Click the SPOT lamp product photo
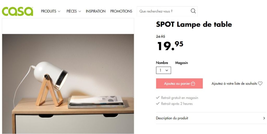This screenshot has width=267, height=134. pyautogui.click(x=68, y=84)
